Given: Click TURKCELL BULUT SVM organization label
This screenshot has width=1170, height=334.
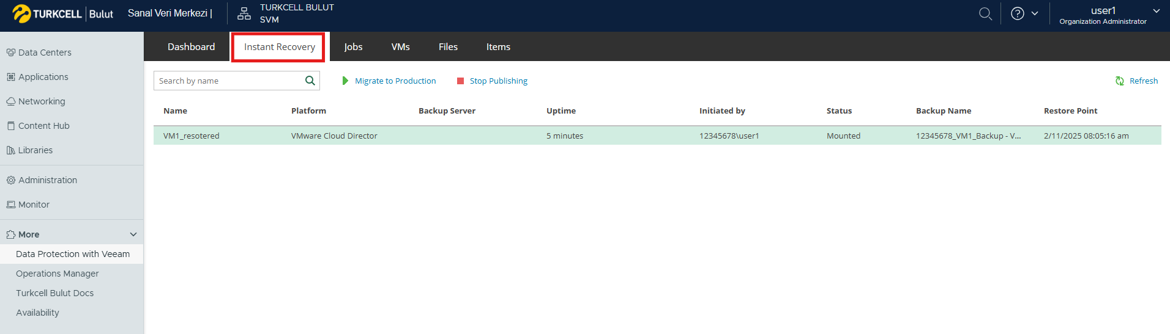Looking at the screenshot, I should point(297,13).
